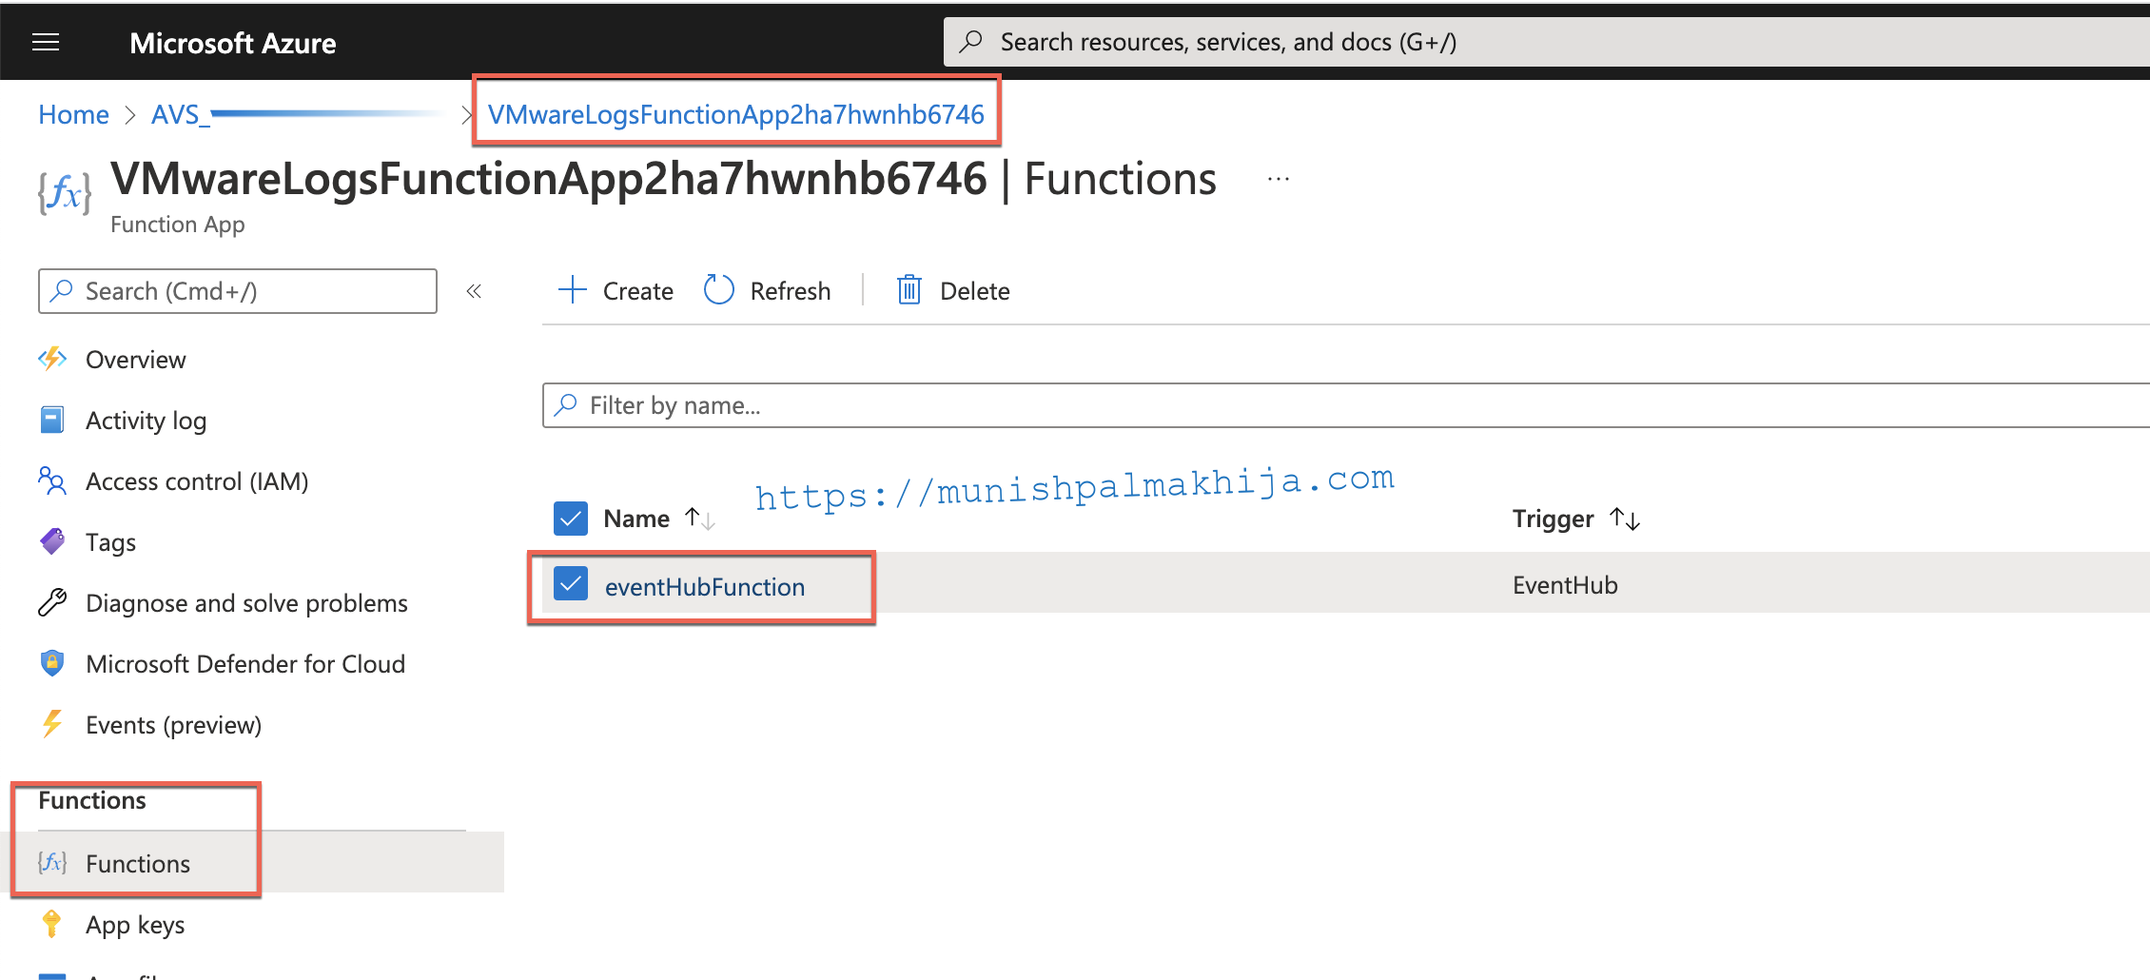Click the global Search resources field

(1547, 42)
